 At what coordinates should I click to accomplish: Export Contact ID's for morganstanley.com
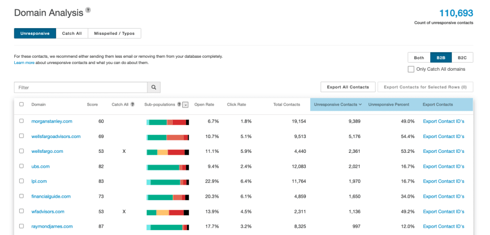pyautogui.click(x=444, y=121)
